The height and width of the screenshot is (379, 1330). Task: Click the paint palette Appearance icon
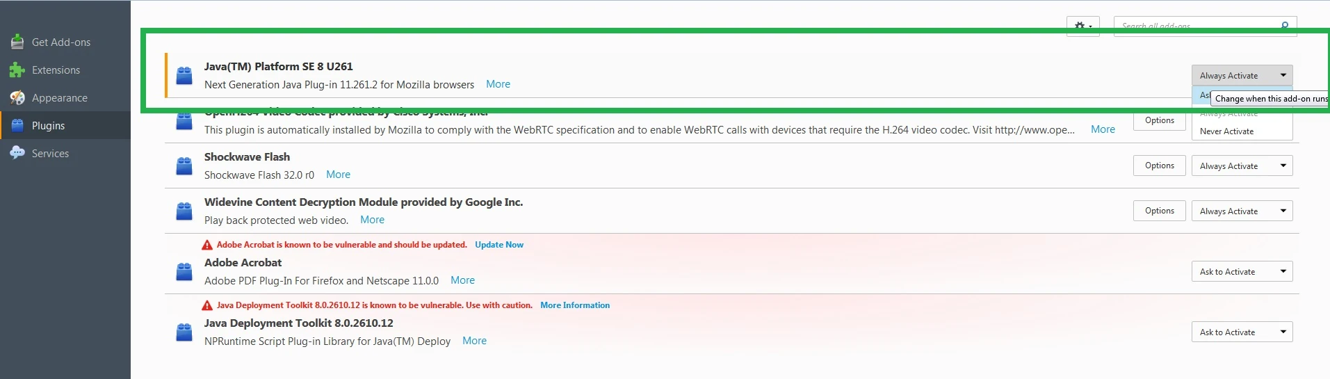click(x=17, y=98)
